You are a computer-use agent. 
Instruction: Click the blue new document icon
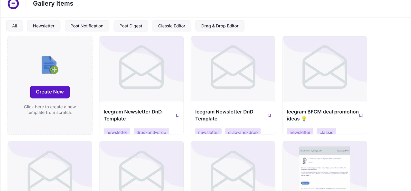tap(50, 65)
